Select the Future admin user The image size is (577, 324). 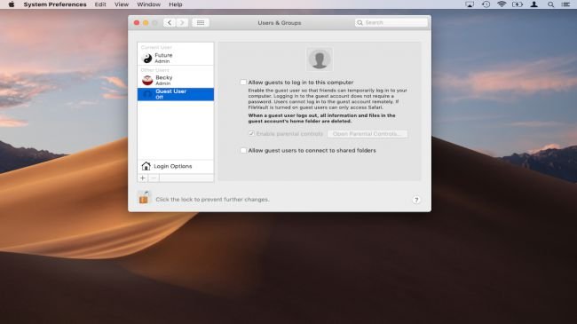point(176,58)
